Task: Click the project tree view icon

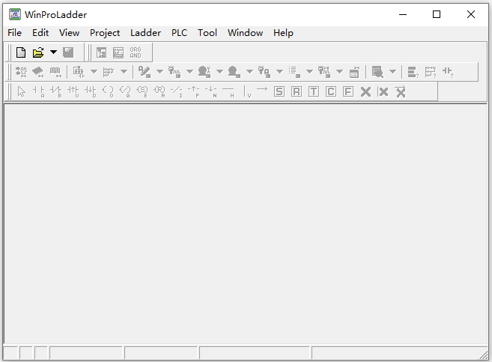Action: click(x=101, y=52)
